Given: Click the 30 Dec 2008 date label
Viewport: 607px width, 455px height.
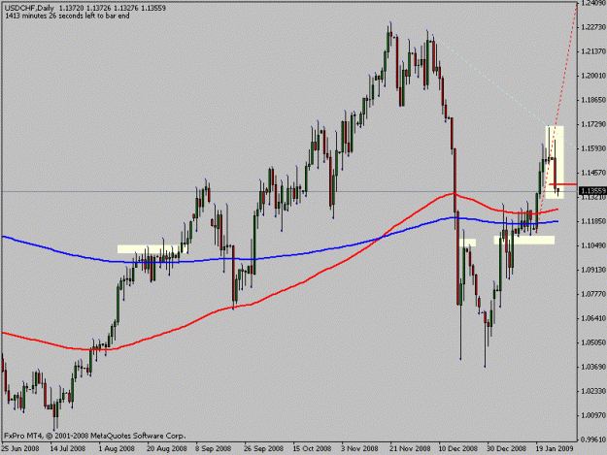Looking at the screenshot, I should (507, 449).
